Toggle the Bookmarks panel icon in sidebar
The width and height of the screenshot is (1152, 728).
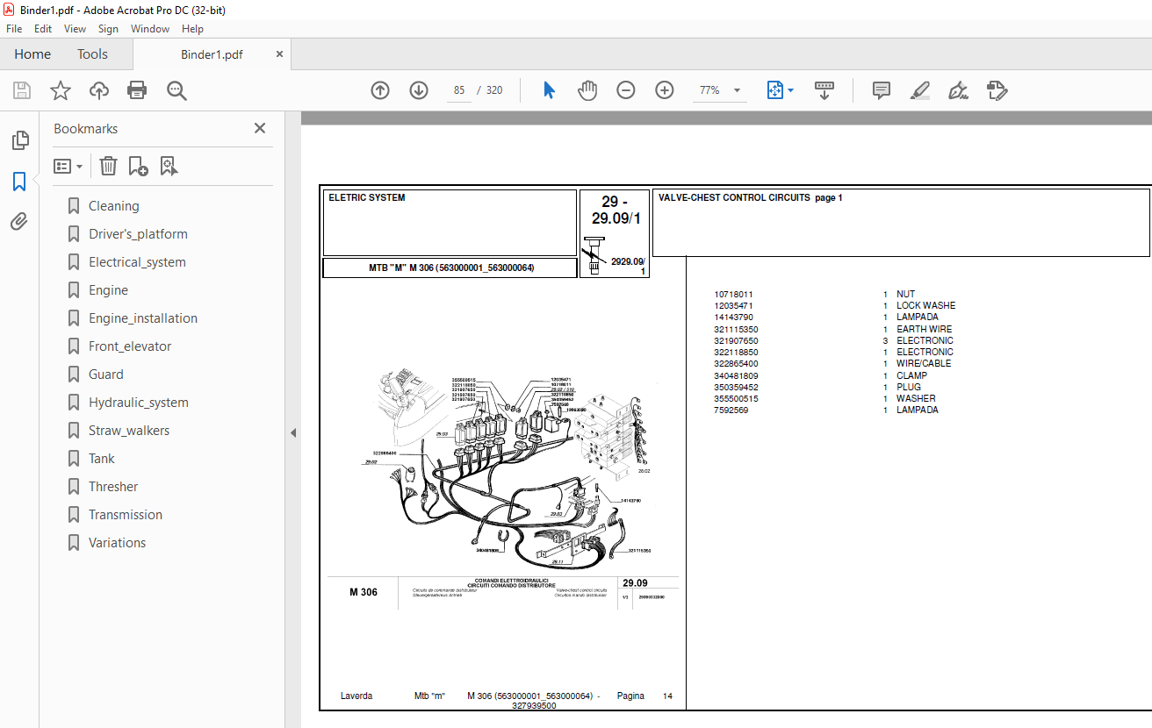click(19, 182)
